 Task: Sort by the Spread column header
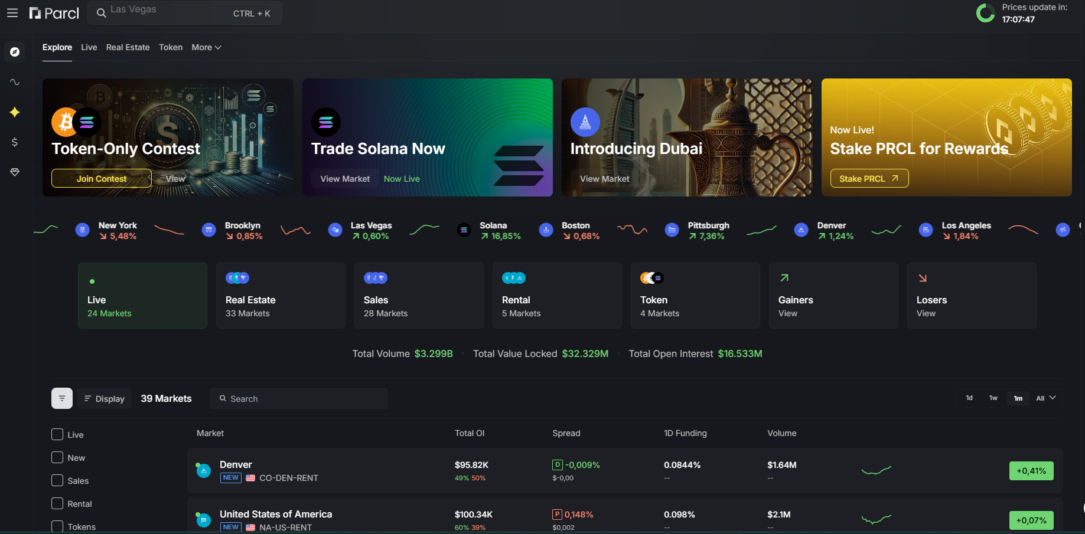(x=566, y=433)
